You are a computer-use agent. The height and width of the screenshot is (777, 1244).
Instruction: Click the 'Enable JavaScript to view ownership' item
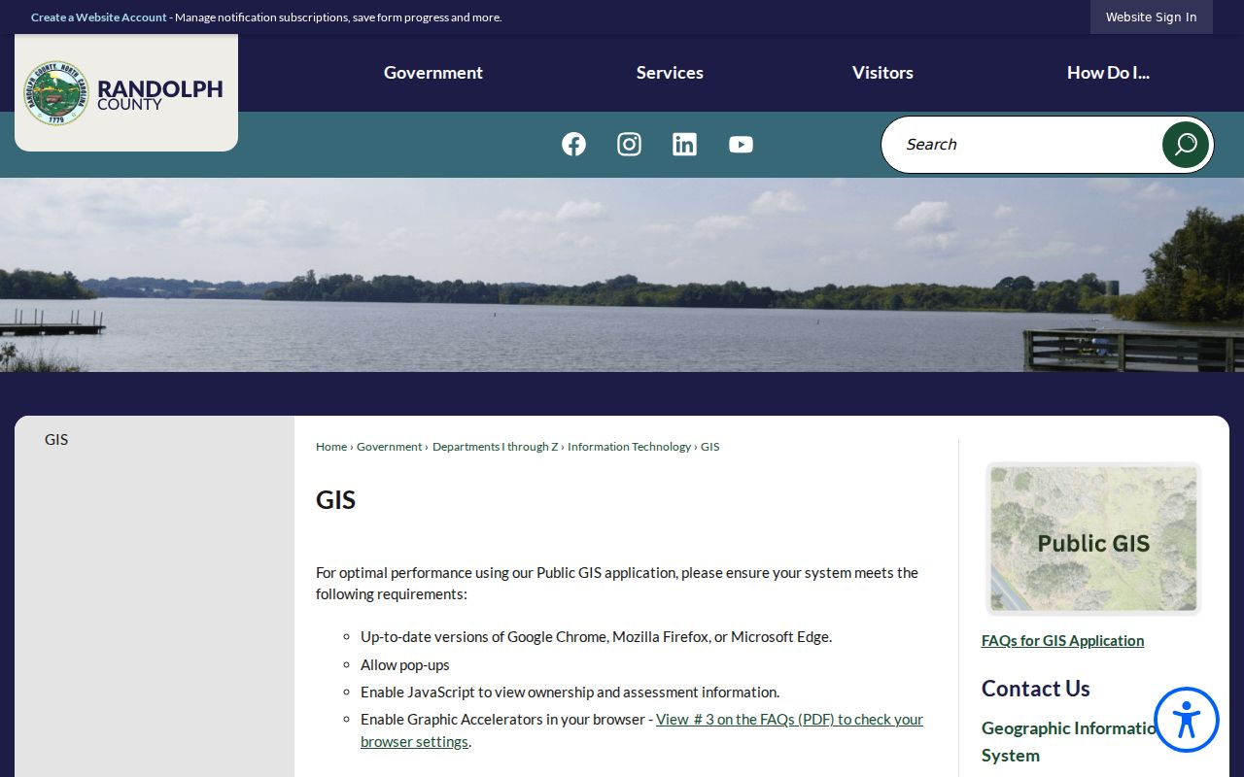coord(570,693)
